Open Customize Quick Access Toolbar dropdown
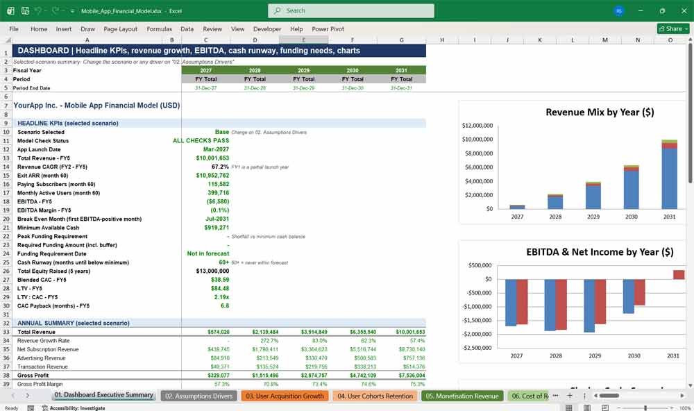 click(x=72, y=10)
